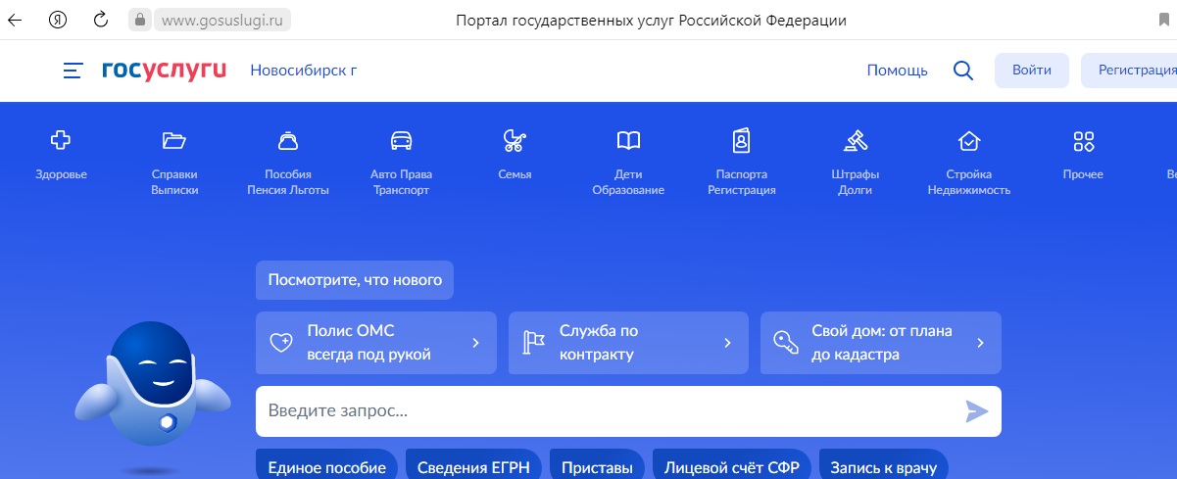Reload the page with the refresh icon
Screen dimensions: 1177x479
[x=100, y=20]
